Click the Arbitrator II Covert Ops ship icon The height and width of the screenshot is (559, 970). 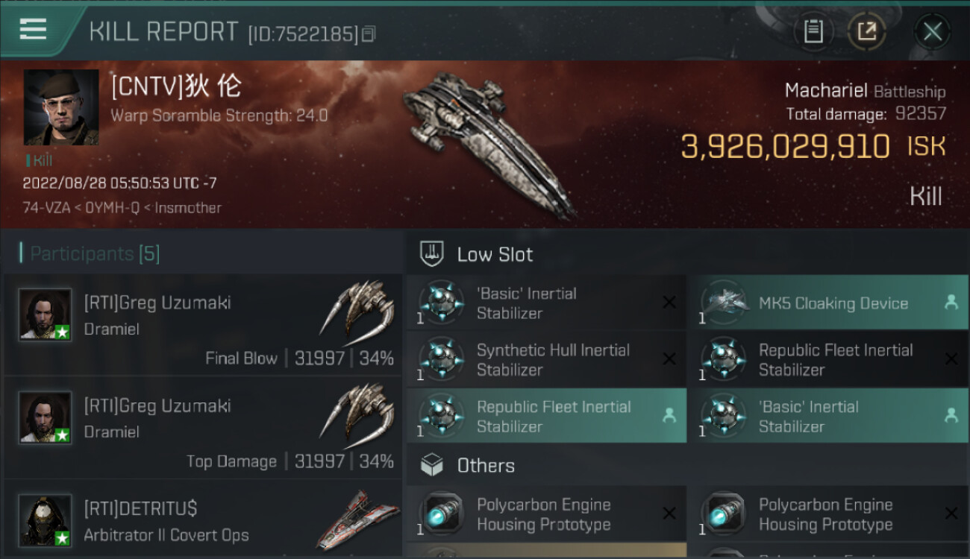(x=357, y=520)
